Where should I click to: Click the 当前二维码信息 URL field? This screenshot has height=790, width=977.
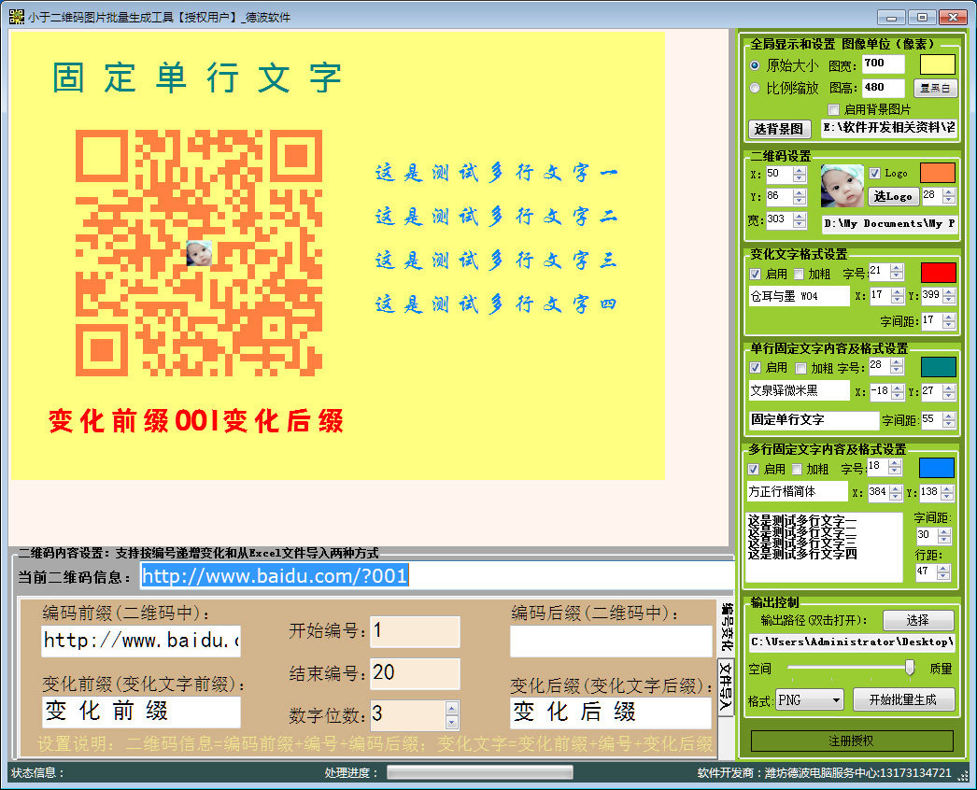436,575
